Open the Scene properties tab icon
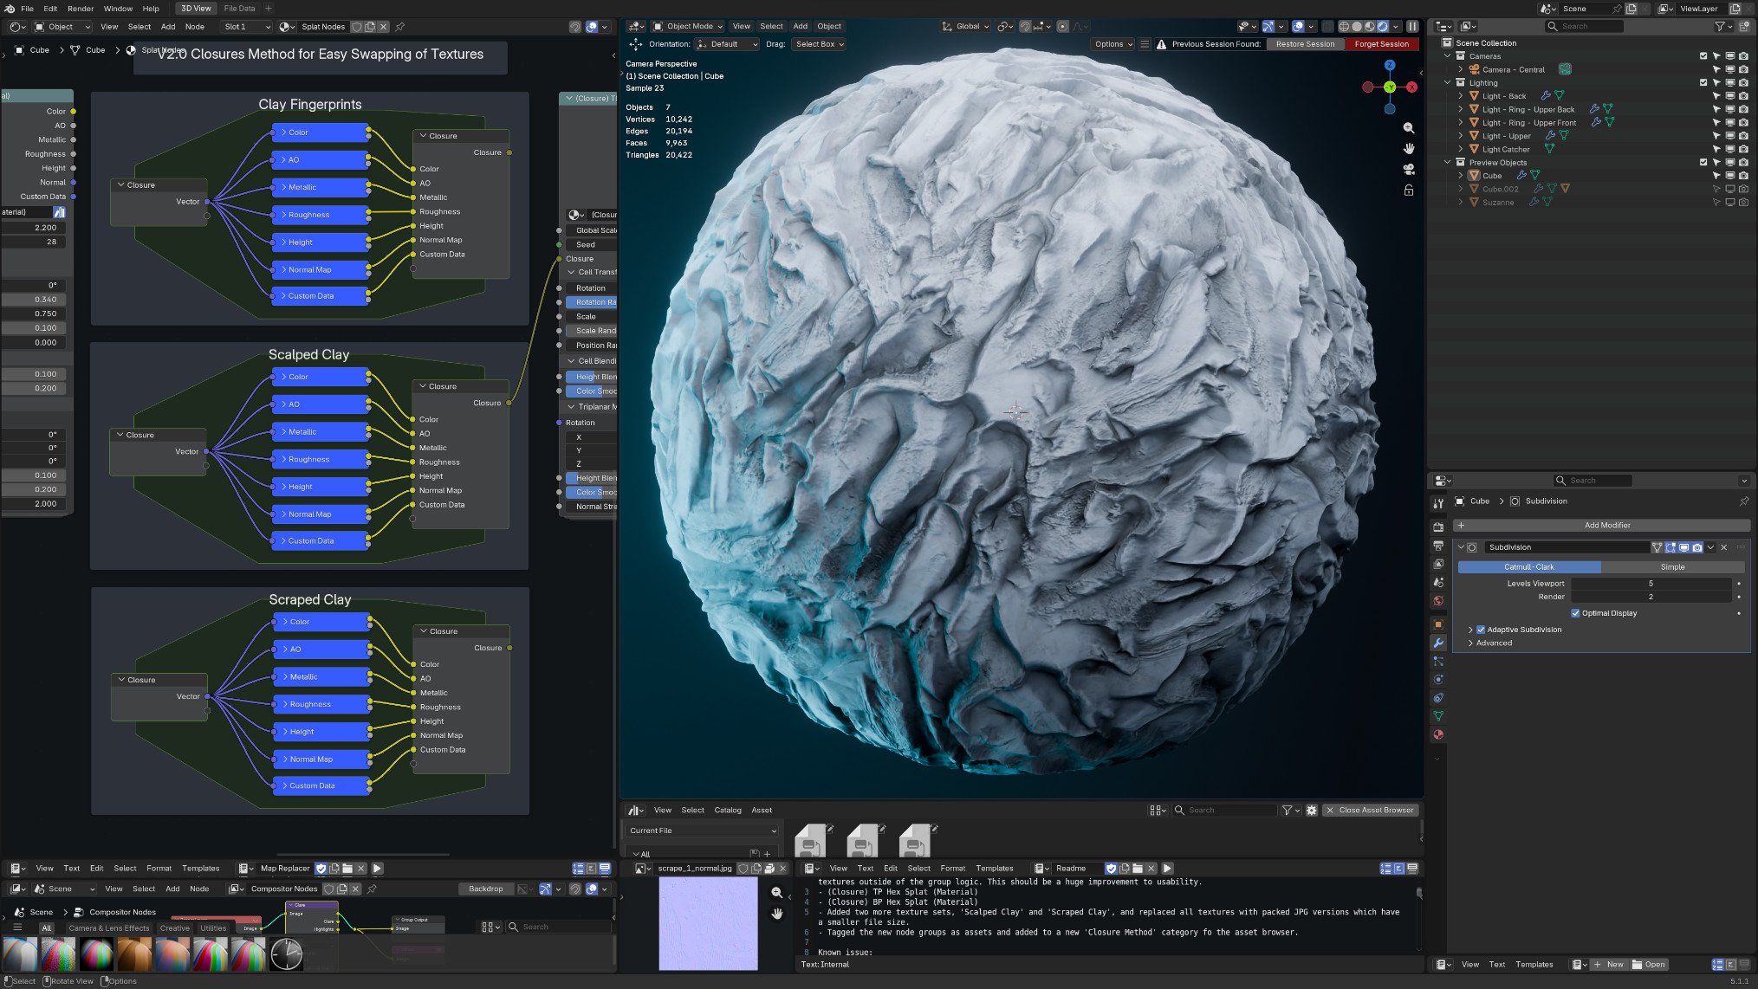The width and height of the screenshot is (1758, 989). pos(1438,582)
